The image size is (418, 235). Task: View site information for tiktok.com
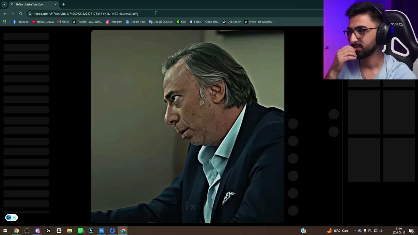click(x=30, y=13)
